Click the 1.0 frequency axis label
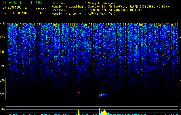The image size is (181, 115). [3, 52]
